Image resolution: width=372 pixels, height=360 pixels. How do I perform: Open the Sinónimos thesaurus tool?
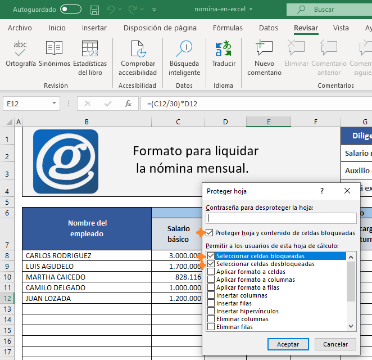click(54, 49)
